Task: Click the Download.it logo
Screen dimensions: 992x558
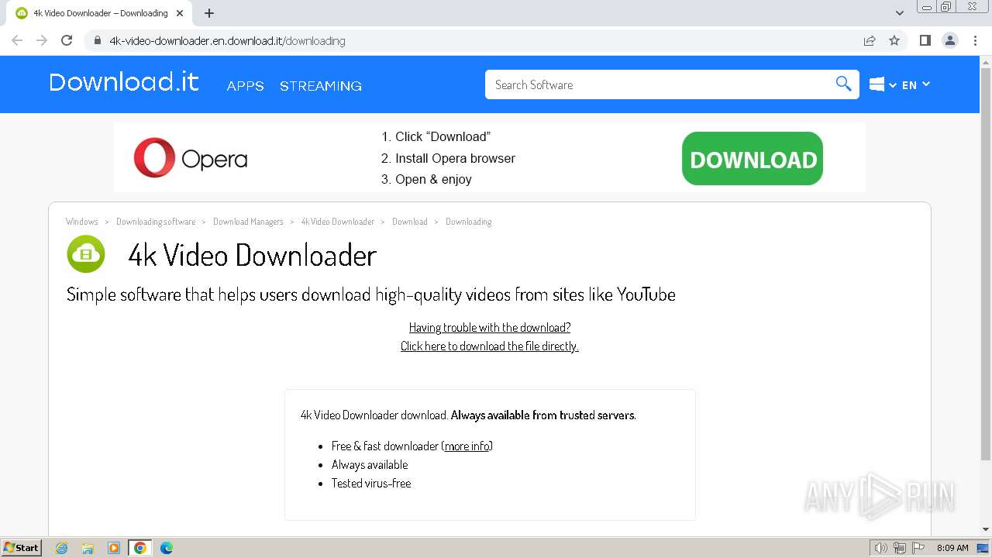Action: [124, 81]
